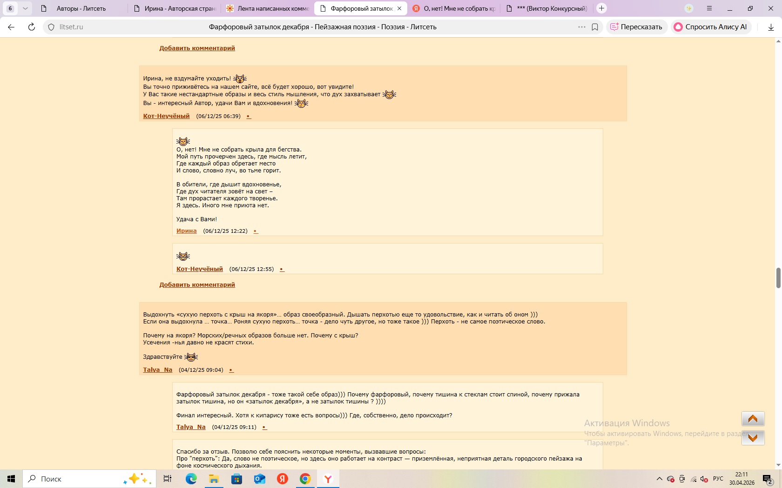Screen dimensions: 782x488
Task: Open the site protection shield icon
Action: [51, 27]
